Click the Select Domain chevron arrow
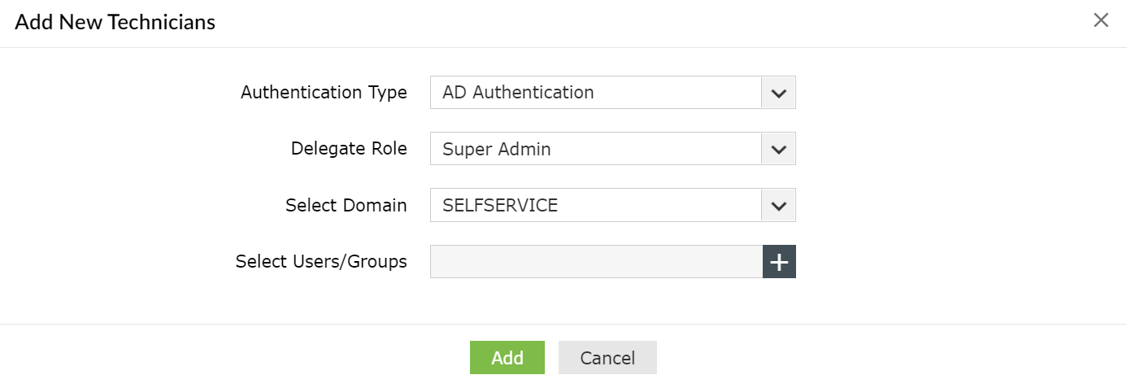Image resolution: width=1127 pixels, height=388 pixels. tap(778, 206)
